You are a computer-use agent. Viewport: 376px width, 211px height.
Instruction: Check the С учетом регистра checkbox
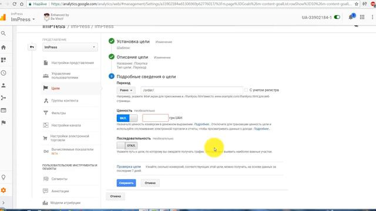coord(246,90)
